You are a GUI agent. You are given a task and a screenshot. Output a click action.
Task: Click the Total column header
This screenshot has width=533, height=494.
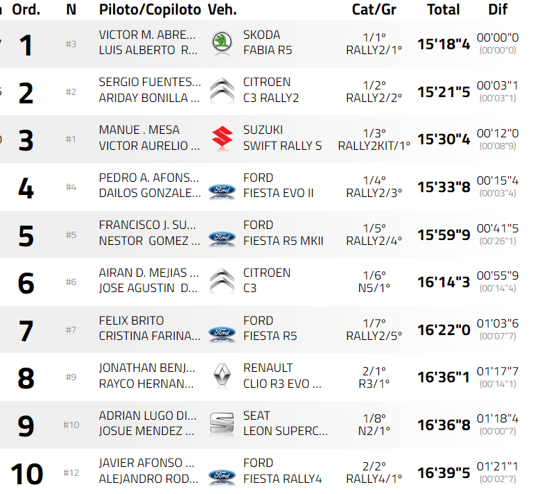(444, 10)
